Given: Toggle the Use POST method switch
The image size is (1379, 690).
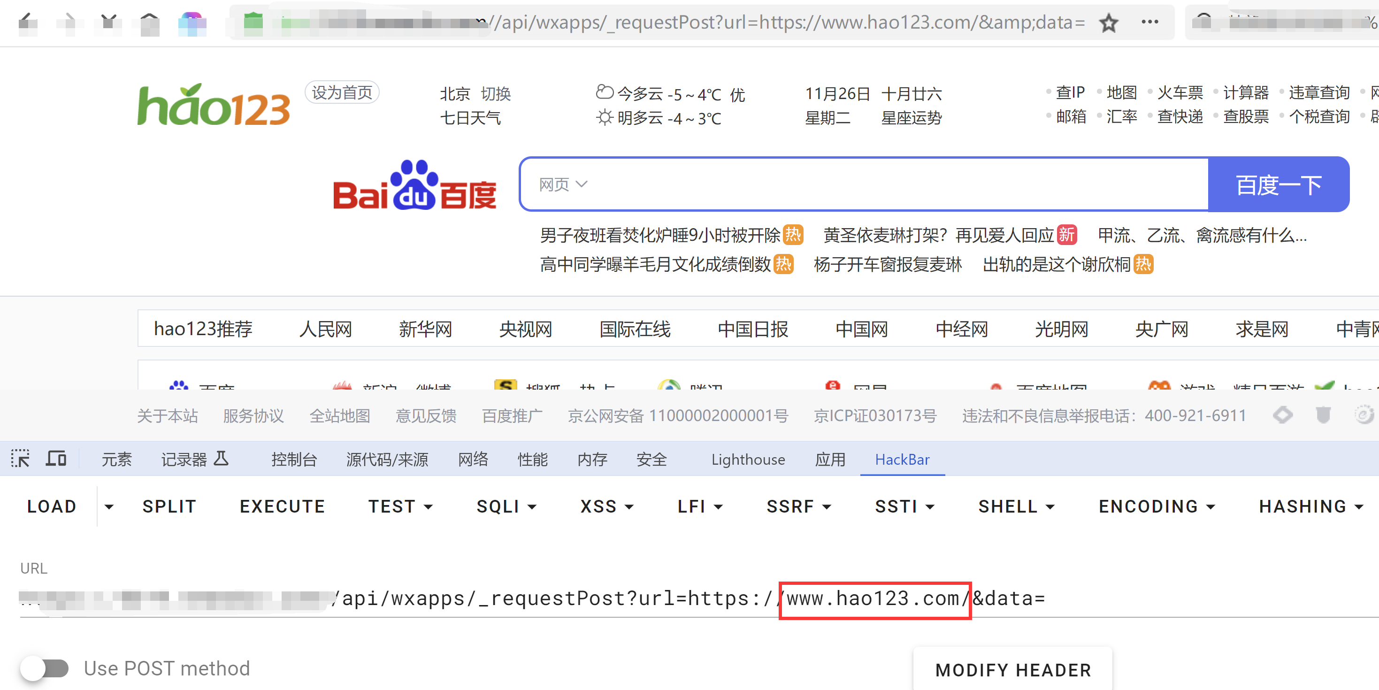Looking at the screenshot, I should (45, 668).
